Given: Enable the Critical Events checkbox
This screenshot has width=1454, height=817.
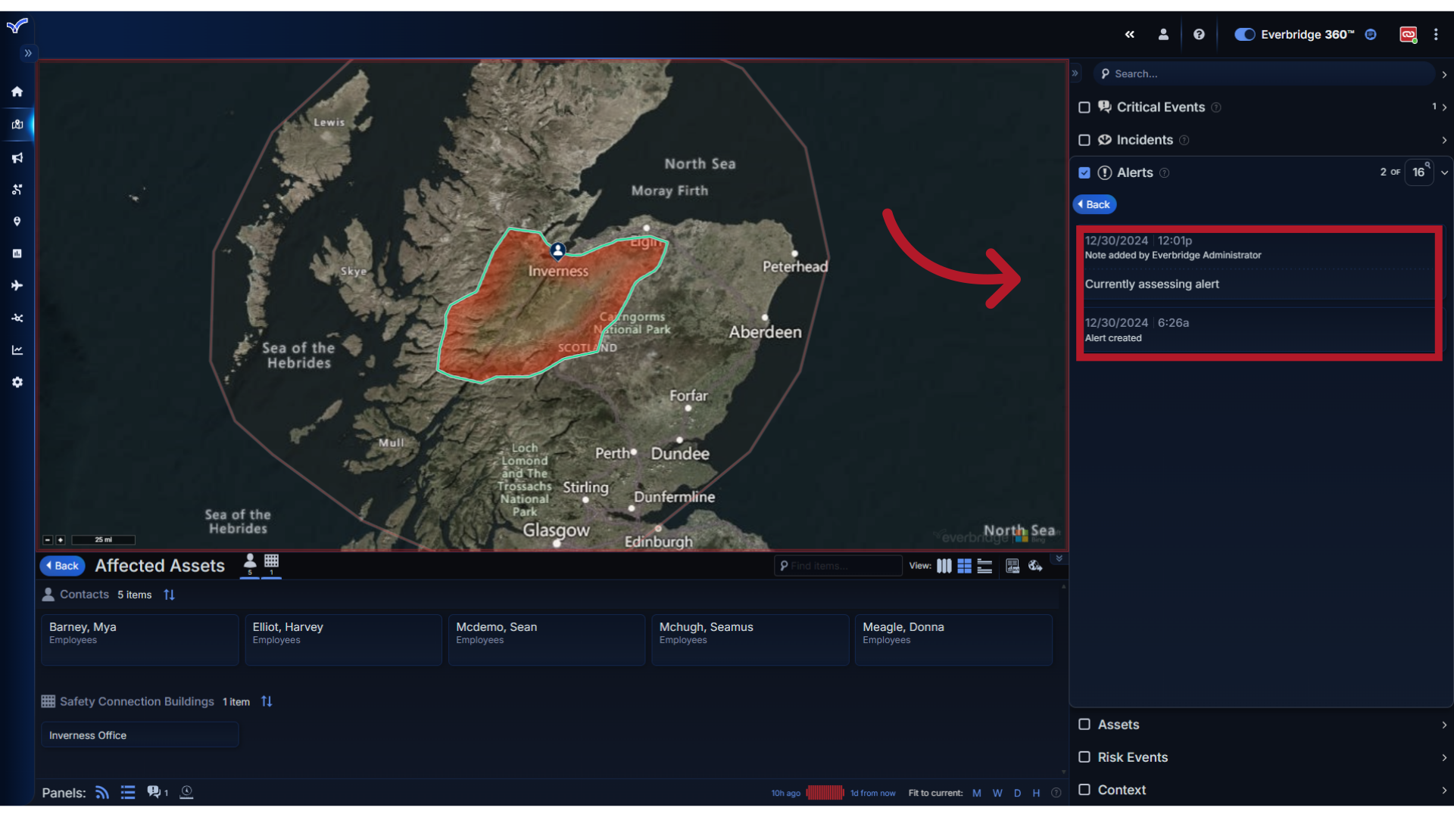Looking at the screenshot, I should tap(1084, 107).
